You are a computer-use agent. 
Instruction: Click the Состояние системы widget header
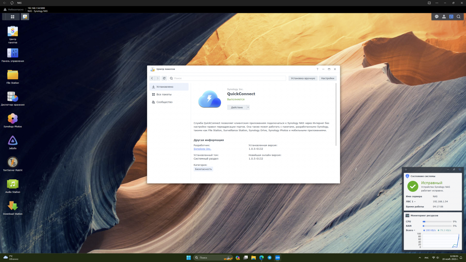click(x=423, y=176)
